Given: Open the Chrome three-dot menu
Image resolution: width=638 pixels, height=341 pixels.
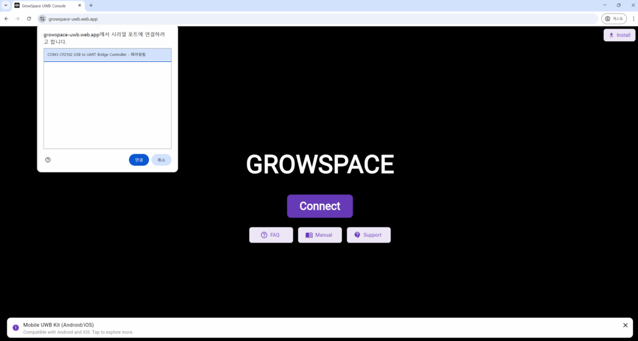Looking at the screenshot, I should pyautogui.click(x=633, y=19).
